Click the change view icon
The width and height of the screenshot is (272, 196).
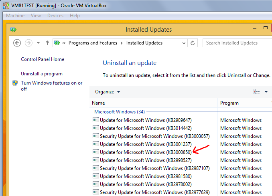pyautogui.click(x=257, y=92)
